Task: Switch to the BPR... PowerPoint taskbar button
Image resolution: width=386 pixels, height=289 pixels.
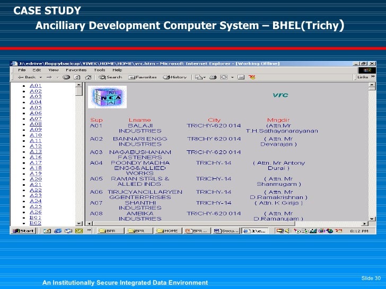Action: tap(197, 231)
